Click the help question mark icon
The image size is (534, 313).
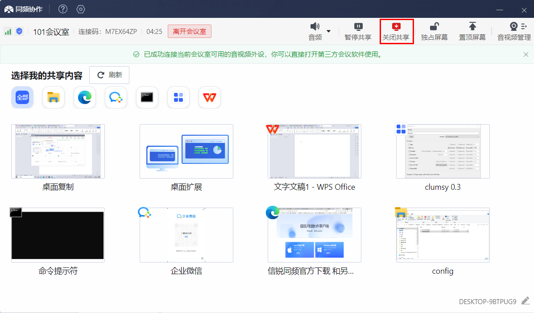coord(63,9)
